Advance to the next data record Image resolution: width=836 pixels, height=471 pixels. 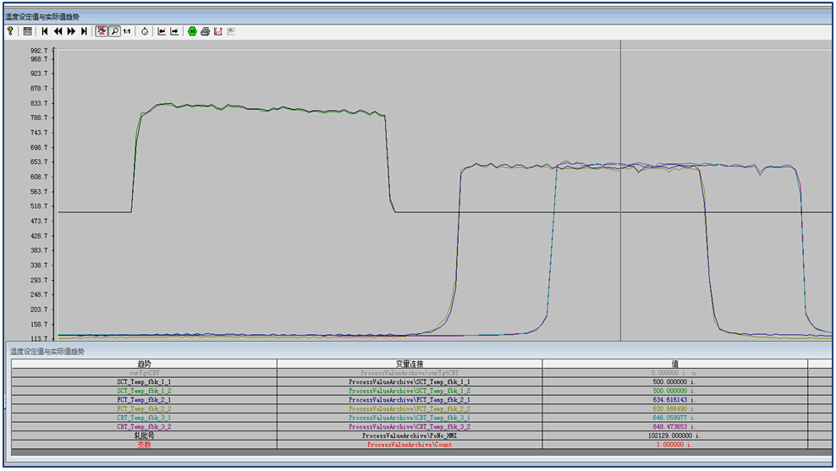pos(71,31)
